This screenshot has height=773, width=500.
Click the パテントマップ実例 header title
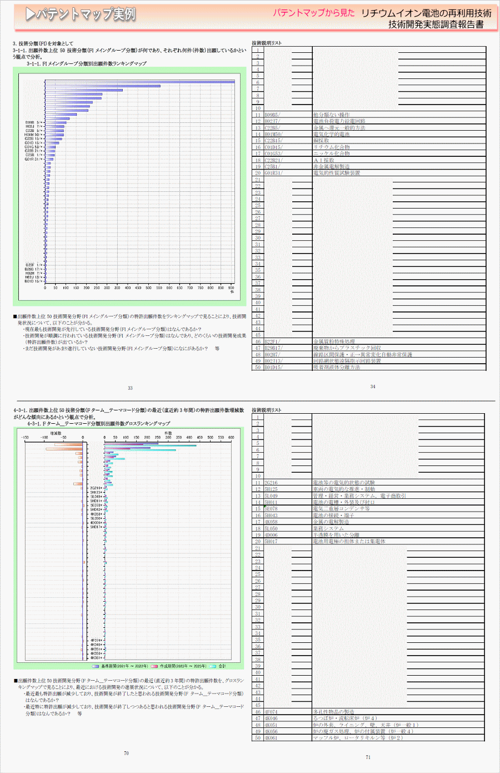coord(86,14)
